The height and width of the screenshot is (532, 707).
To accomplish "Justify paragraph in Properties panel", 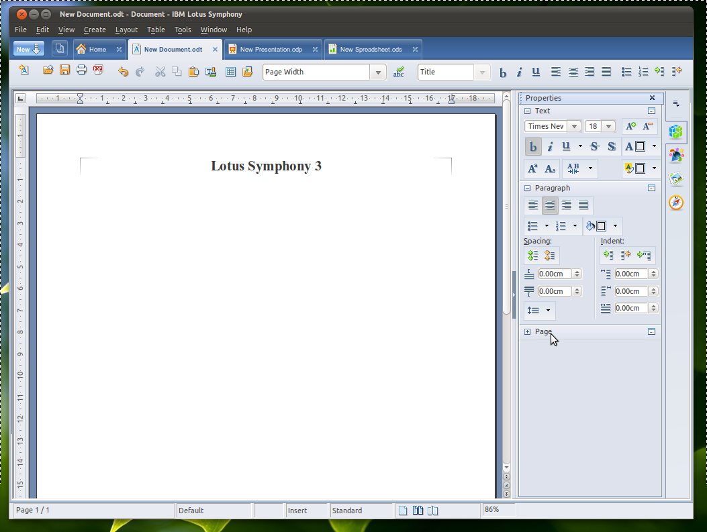I will click(x=583, y=205).
